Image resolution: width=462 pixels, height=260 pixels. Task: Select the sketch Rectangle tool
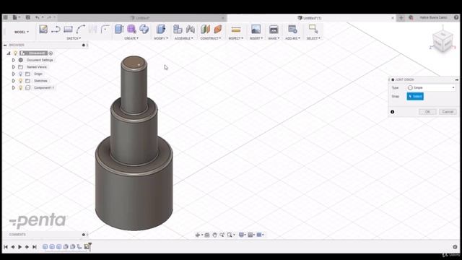tap(68, 29)
